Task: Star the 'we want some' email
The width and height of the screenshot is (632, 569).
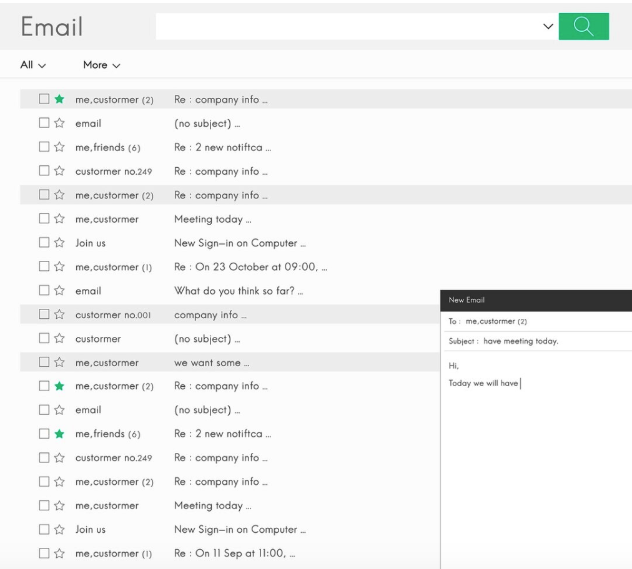Action: (59, 362)
